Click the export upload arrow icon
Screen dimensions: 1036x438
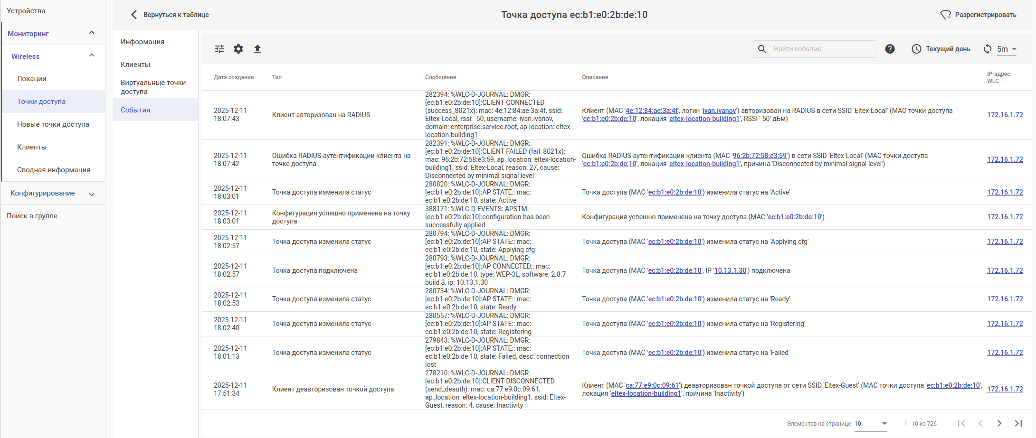[x=257, y=49]
